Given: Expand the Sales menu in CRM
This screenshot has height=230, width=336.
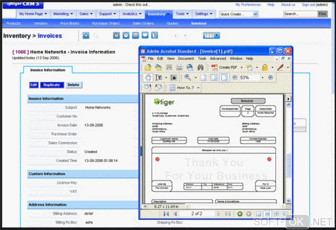Looking at the screenshot, I should coord(86,14).
